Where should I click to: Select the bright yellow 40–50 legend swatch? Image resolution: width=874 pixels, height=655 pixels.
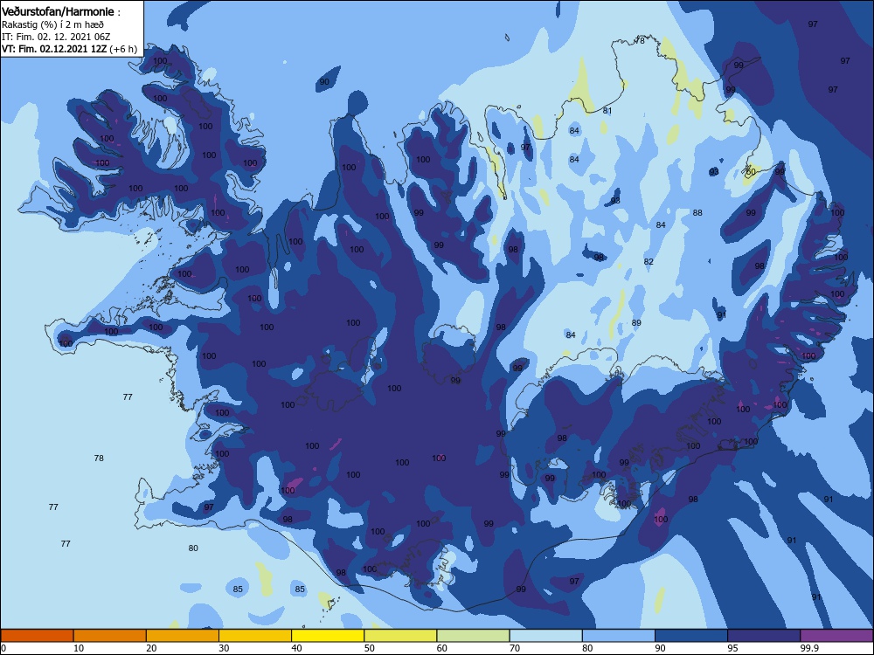tap(328, 636)
